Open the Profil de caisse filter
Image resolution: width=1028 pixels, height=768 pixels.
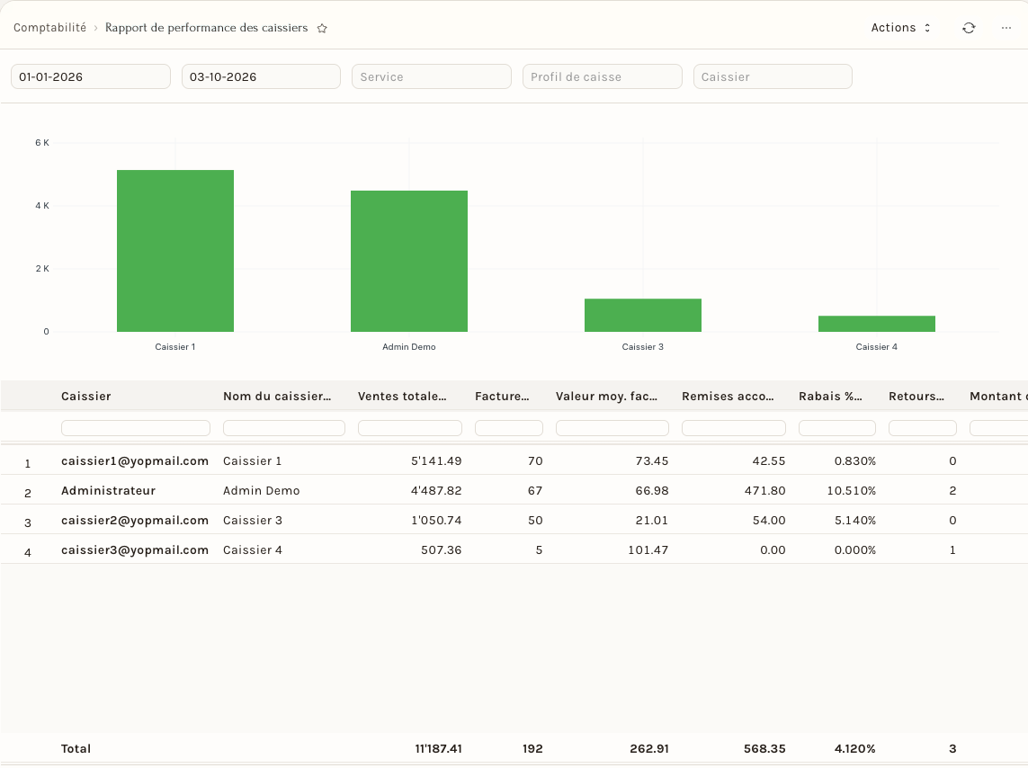[602, 76]
